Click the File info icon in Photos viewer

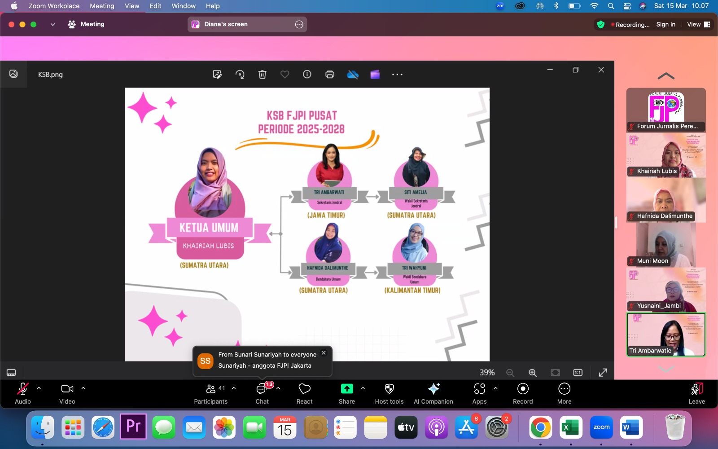tap(307, 75)
